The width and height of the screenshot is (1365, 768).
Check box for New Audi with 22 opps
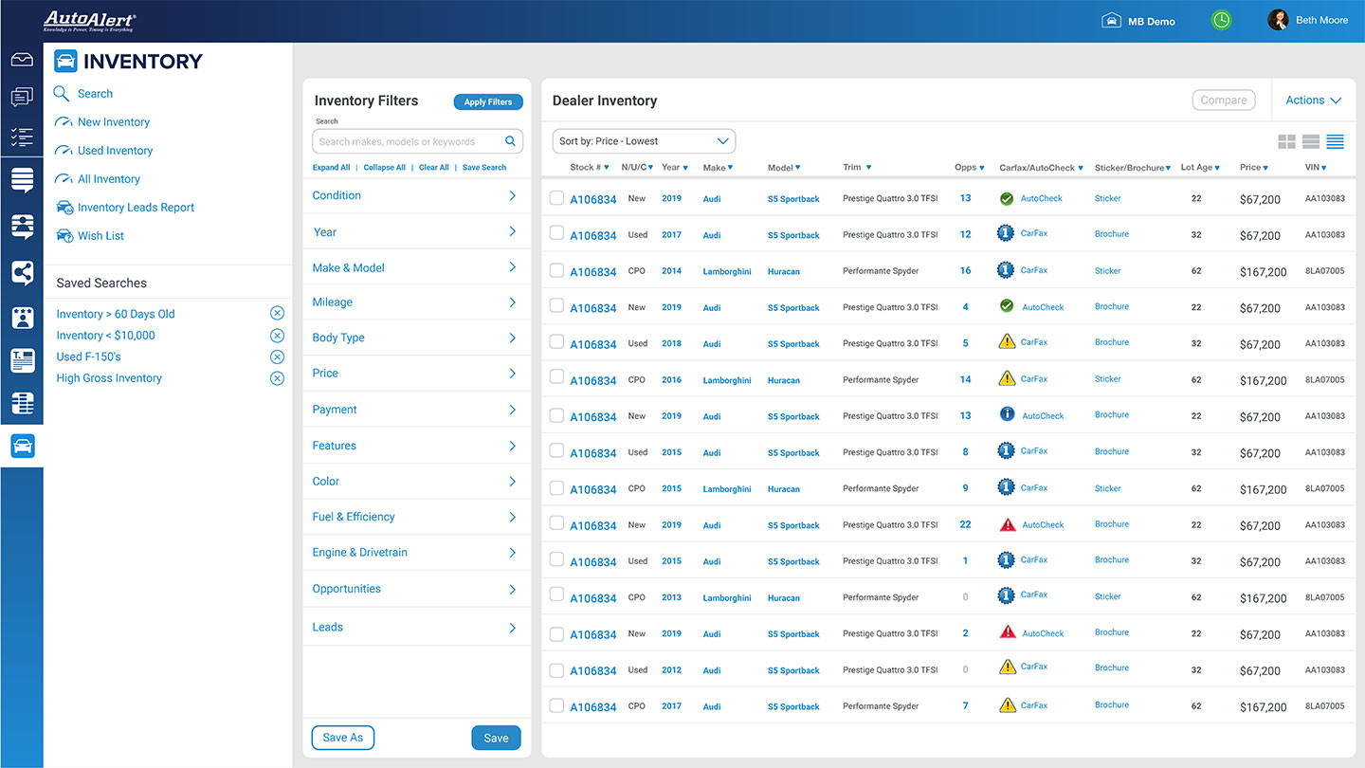pos(556,524)
